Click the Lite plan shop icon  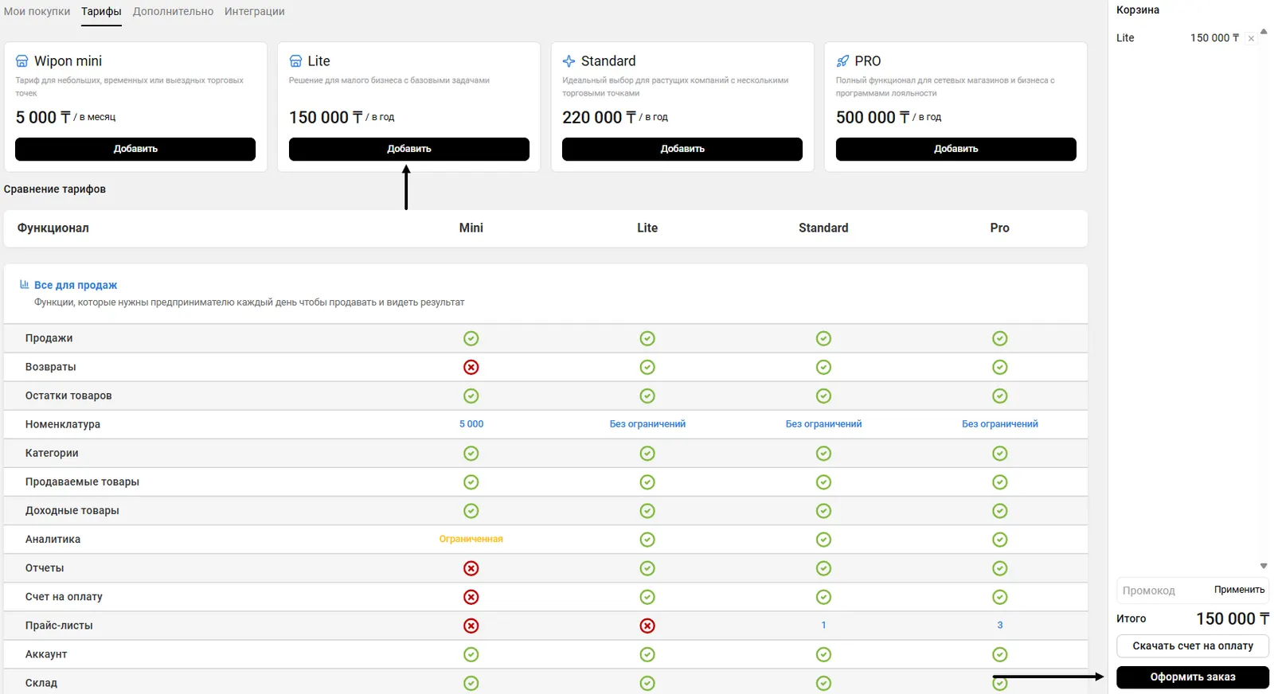[x=295, y=61]
